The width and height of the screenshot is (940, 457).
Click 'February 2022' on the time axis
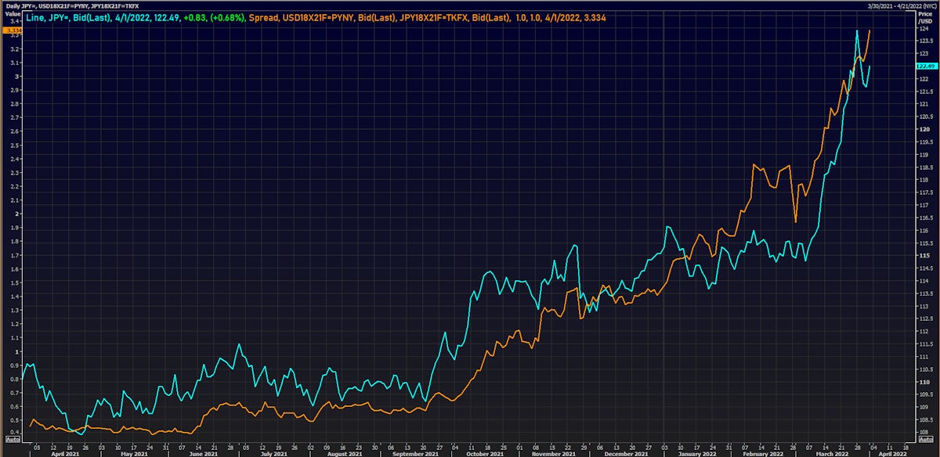[764, 453]
